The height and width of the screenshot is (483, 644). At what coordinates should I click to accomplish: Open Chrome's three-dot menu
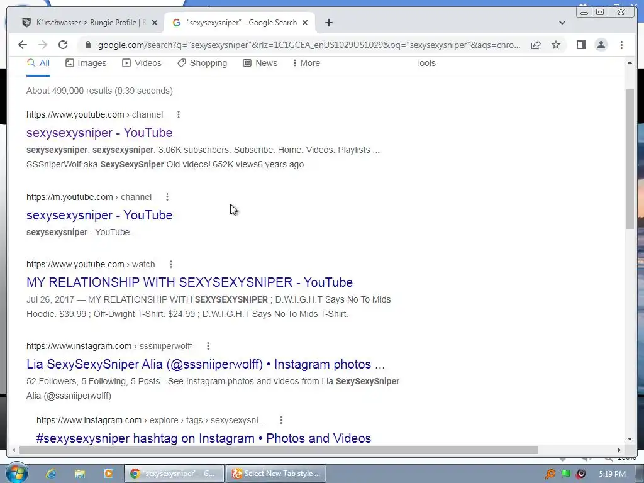[621, 45]
